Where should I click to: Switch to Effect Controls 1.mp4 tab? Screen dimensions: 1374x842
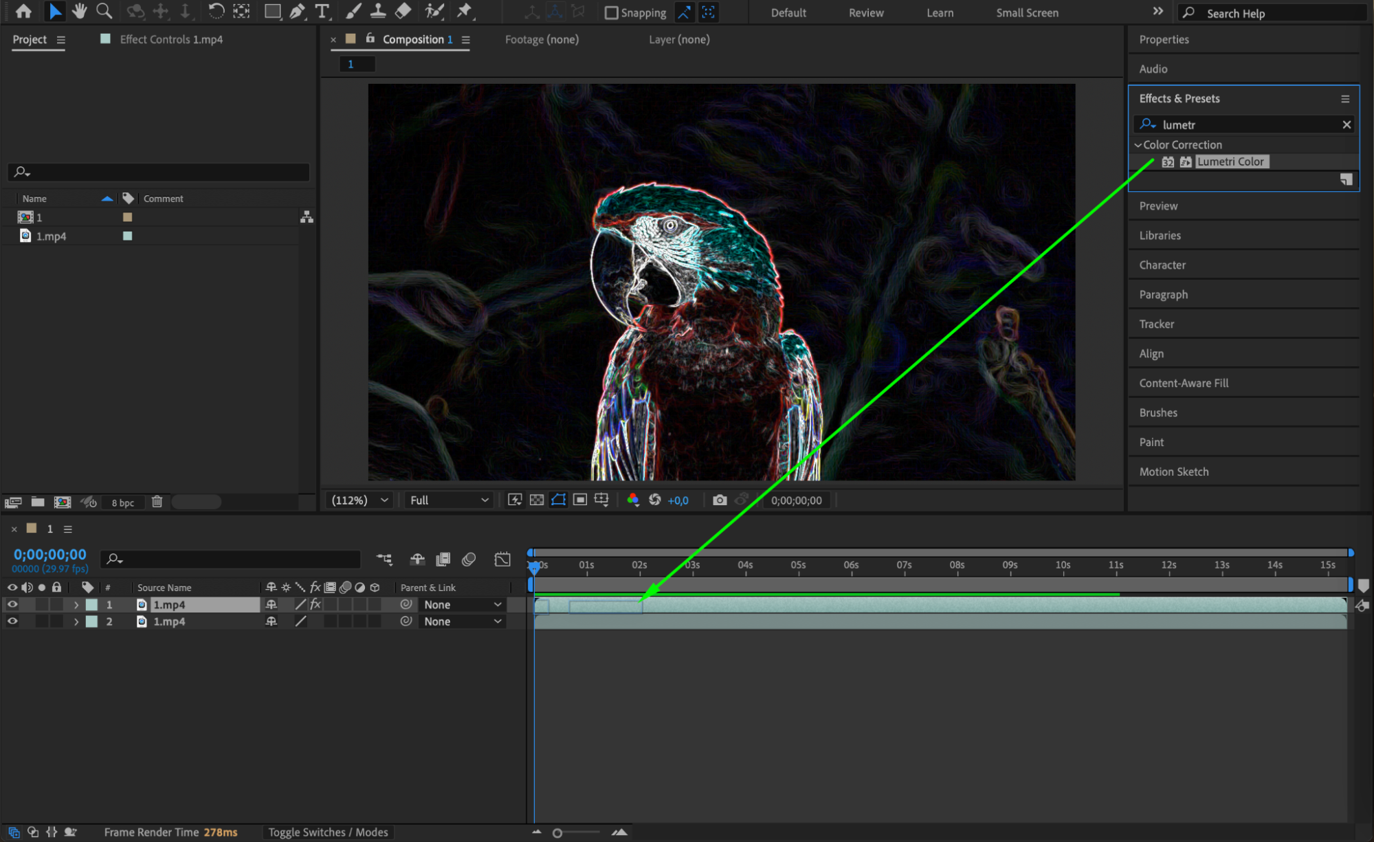tap(170, 39)
